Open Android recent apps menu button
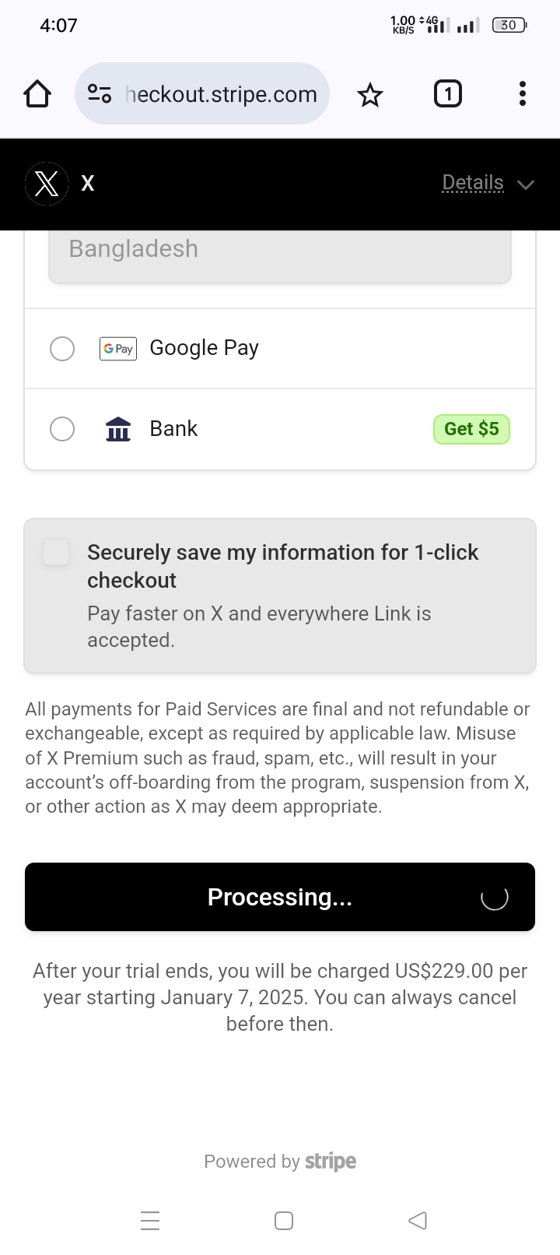The width and height of the screenshot is (560, 1255). pos(150,1220)
